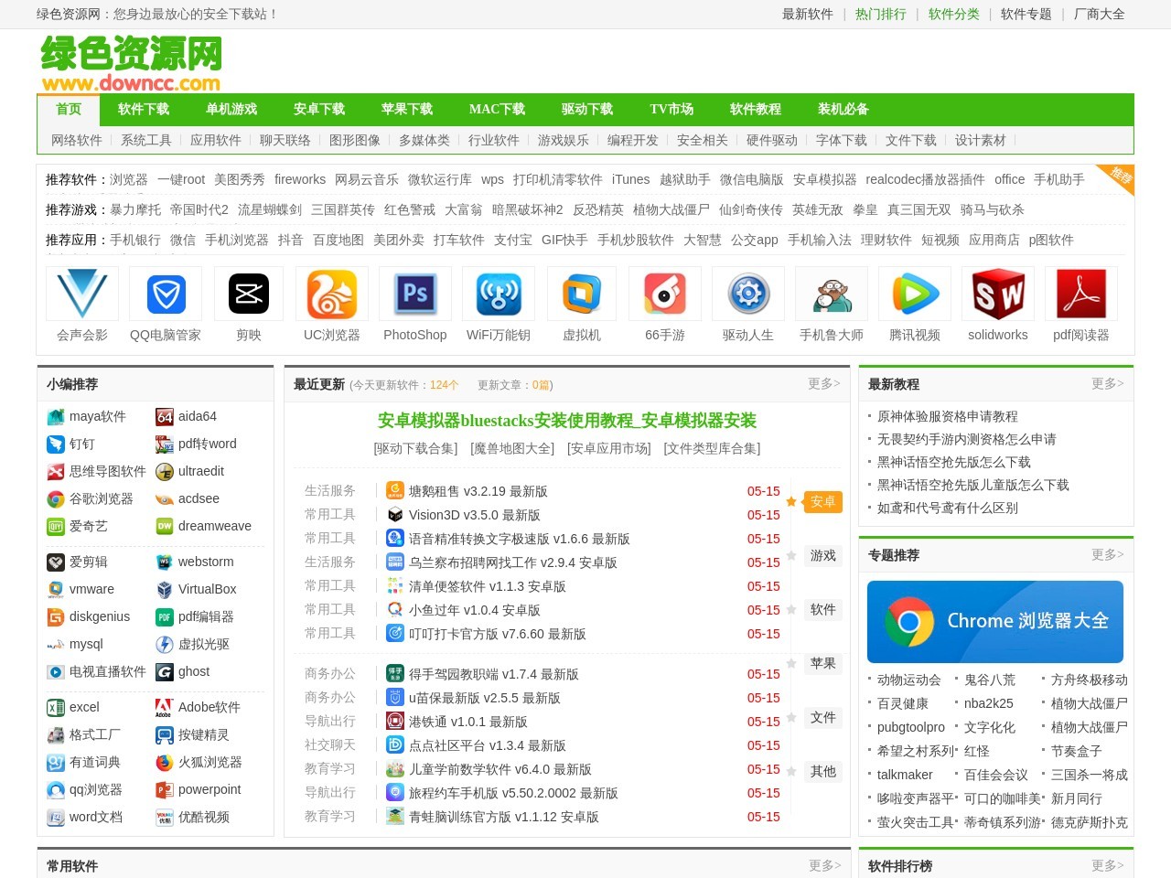Click 百度地图 in 推荐应用 row
The width and height of the screenshot is (1171, 878).
[x=338, y=240]
